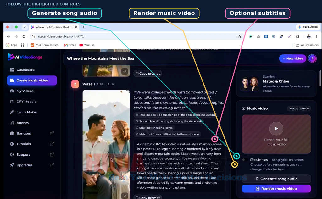This screenshot has height=199, width=322.
Task: Toggle the Subtitles switch
Action: pyautogui.click(x=245, y=160)
